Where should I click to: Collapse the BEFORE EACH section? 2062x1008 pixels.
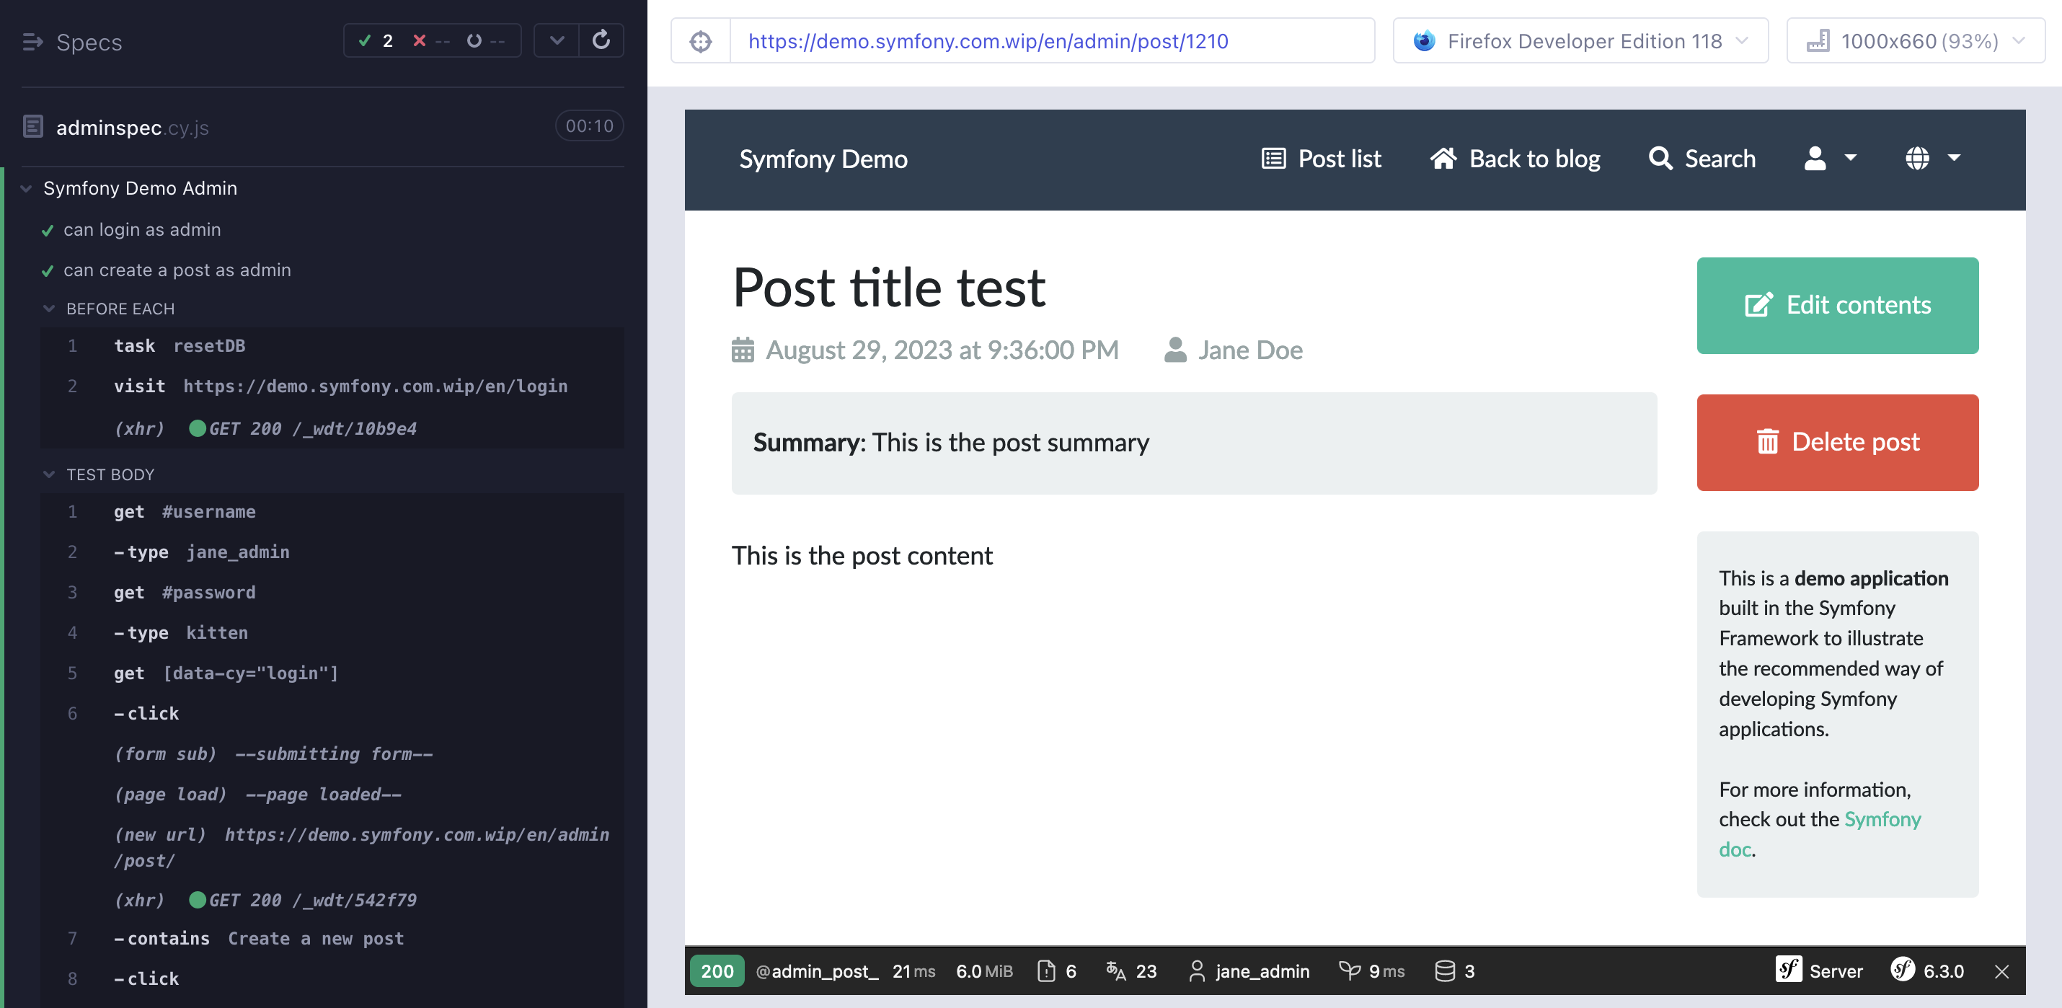click(x=48, y=309)
